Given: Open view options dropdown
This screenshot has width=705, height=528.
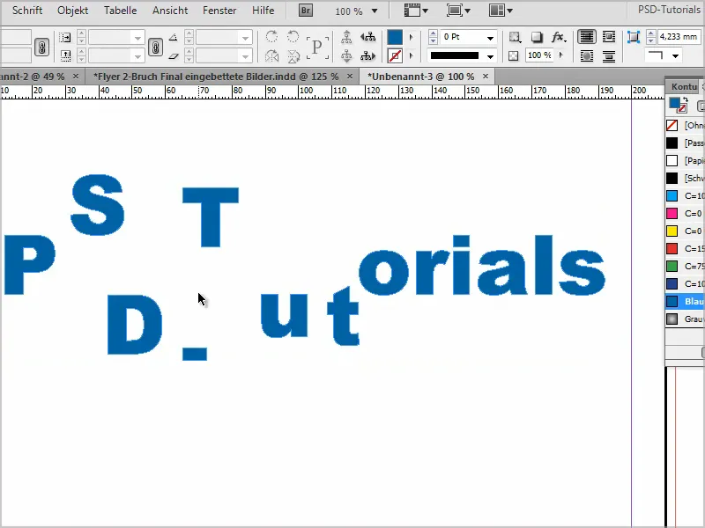Looking at the screenshot, I should click(416, 11).
